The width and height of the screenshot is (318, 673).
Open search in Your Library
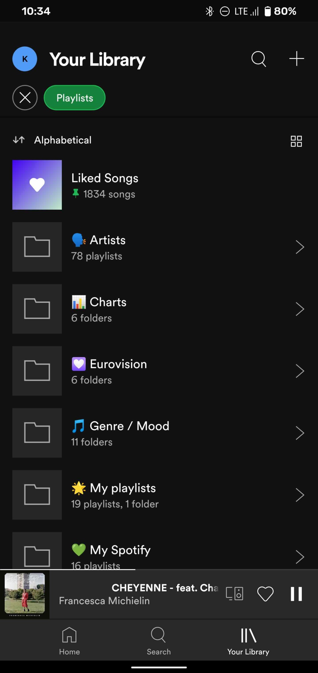point(259,59)
